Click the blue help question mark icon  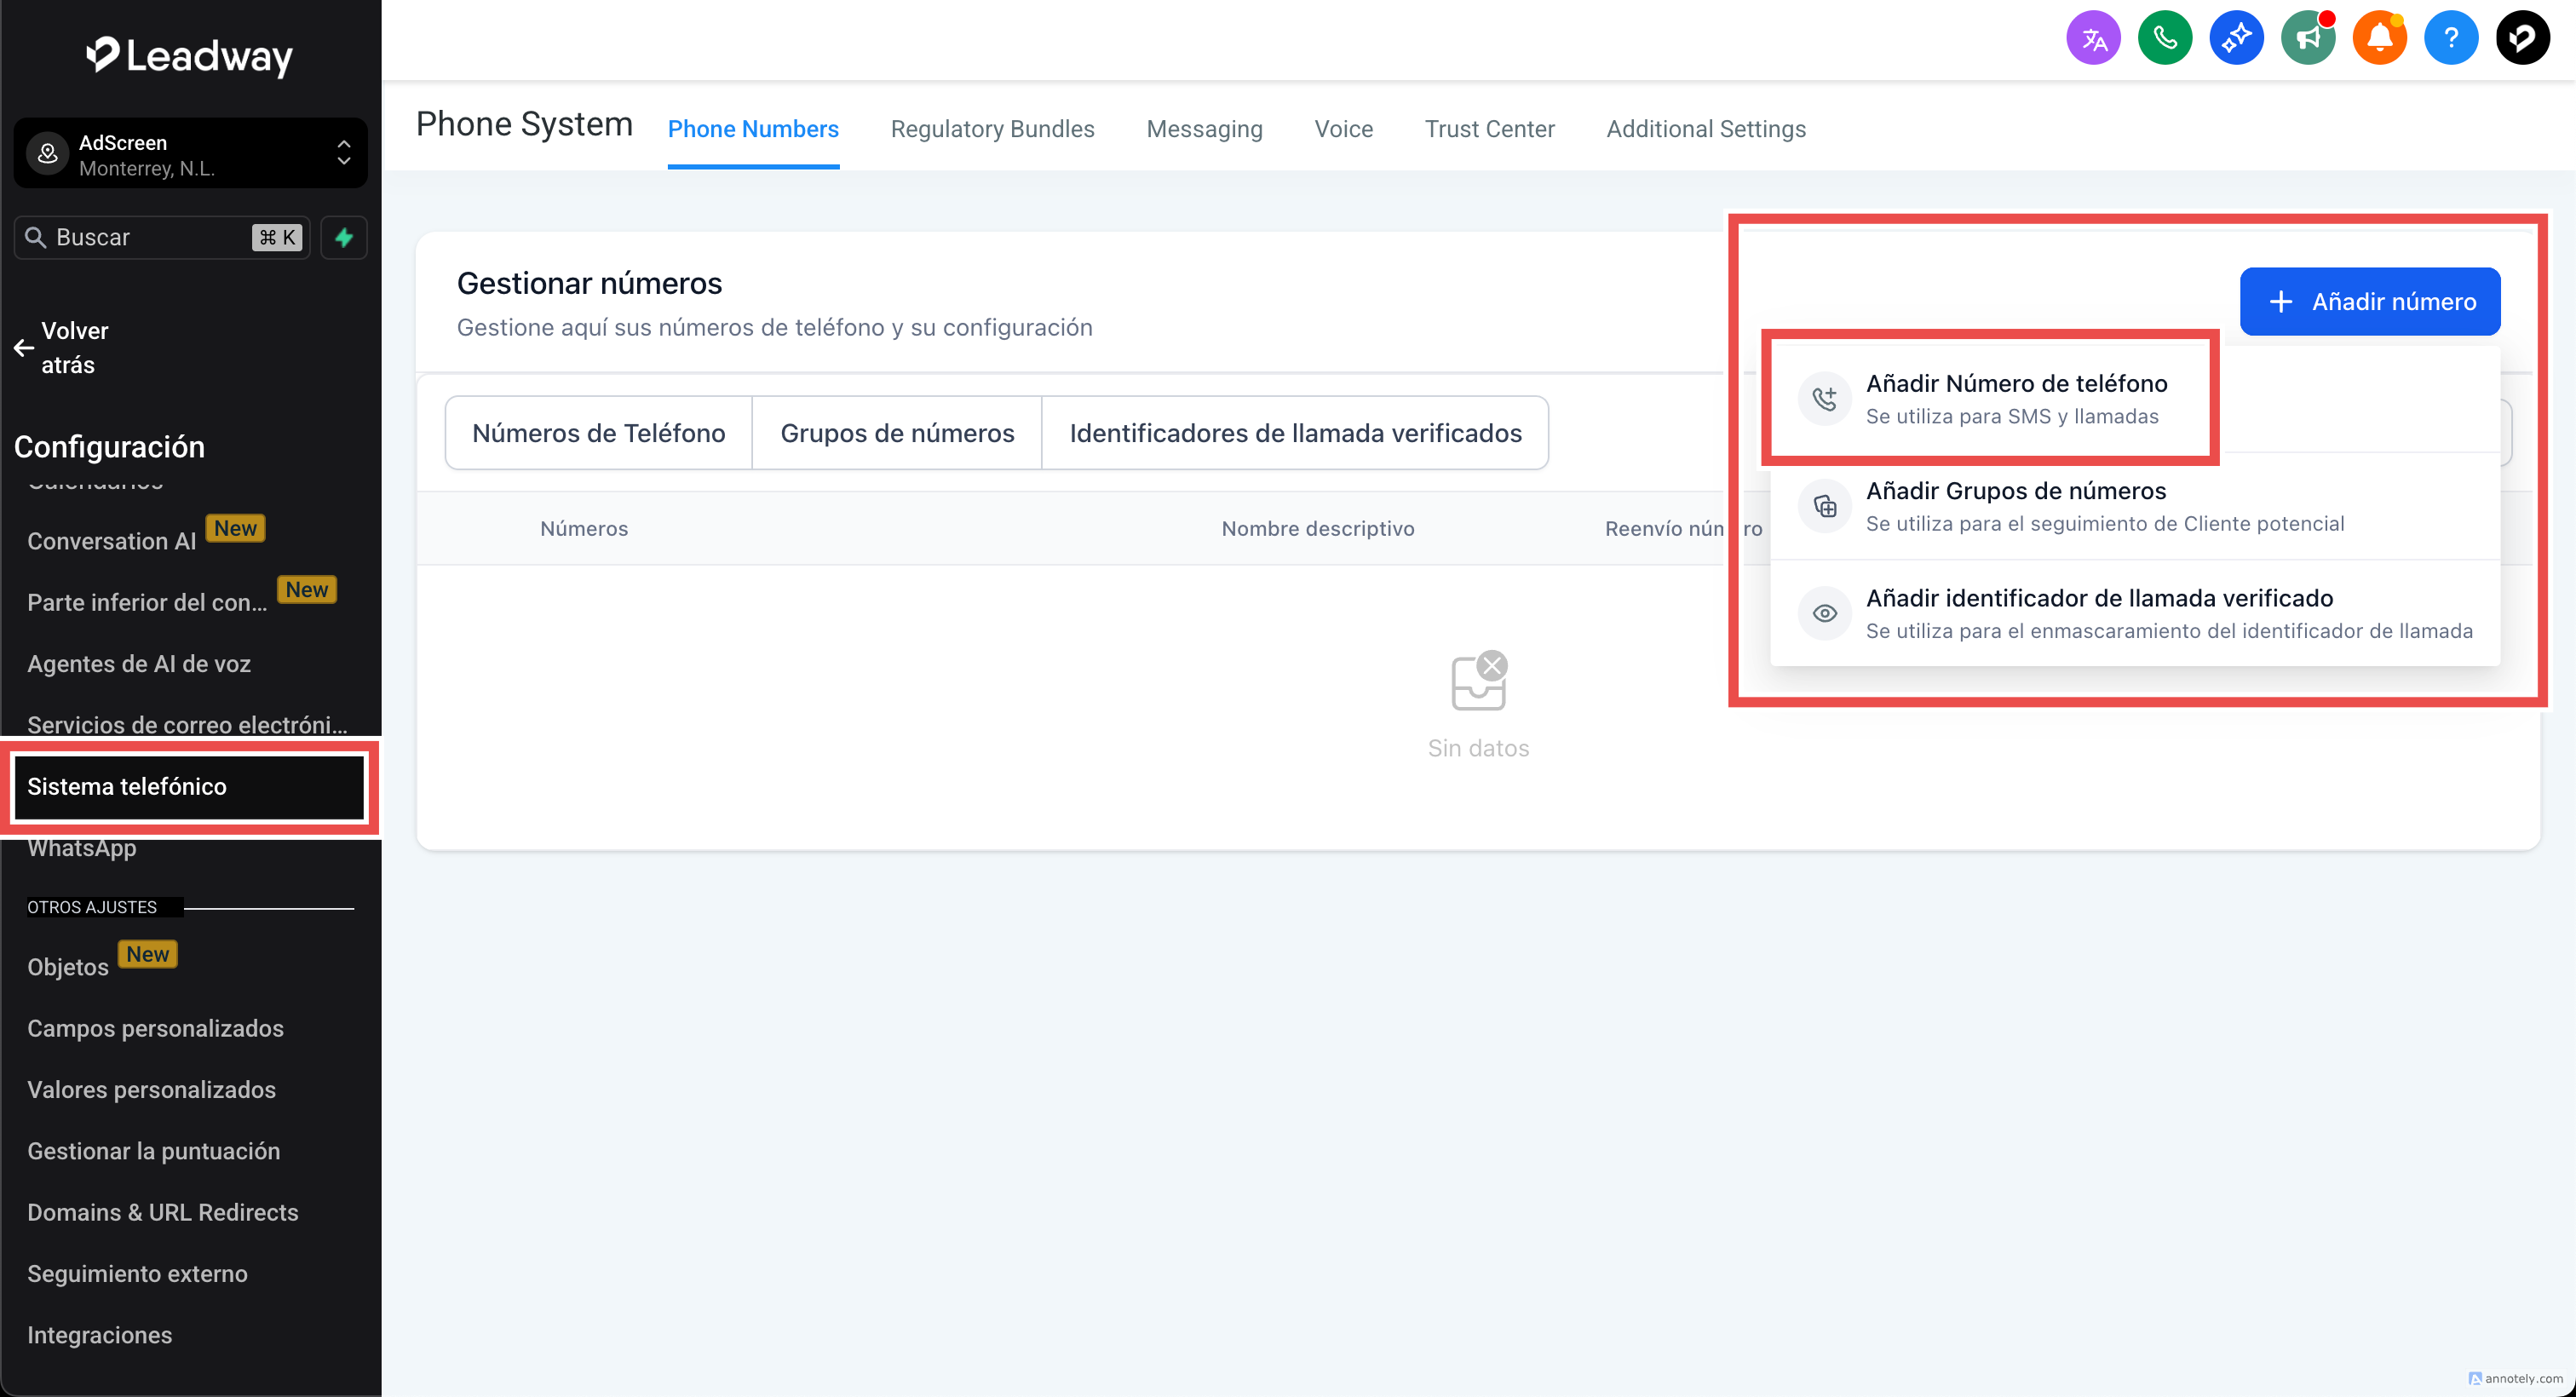tap(2450, 38)
